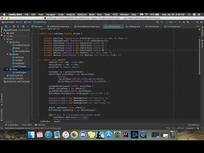
Task: Hide the Project panel with minus icon
Action: click(x=28, y=26)
